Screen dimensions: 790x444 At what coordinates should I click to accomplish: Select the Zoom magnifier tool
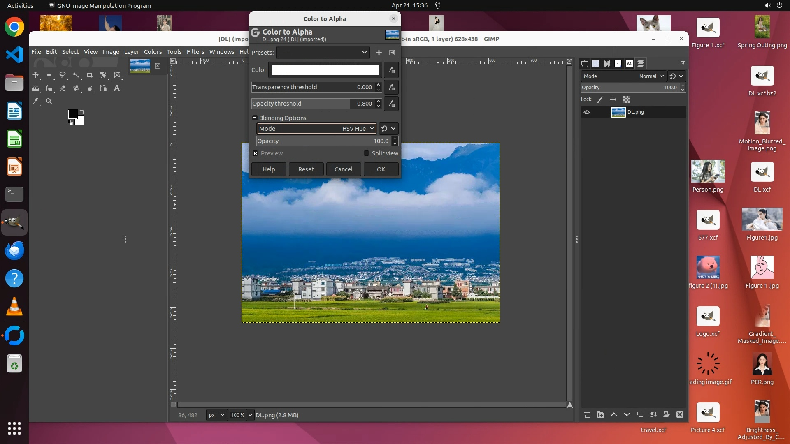click(49, 101)
